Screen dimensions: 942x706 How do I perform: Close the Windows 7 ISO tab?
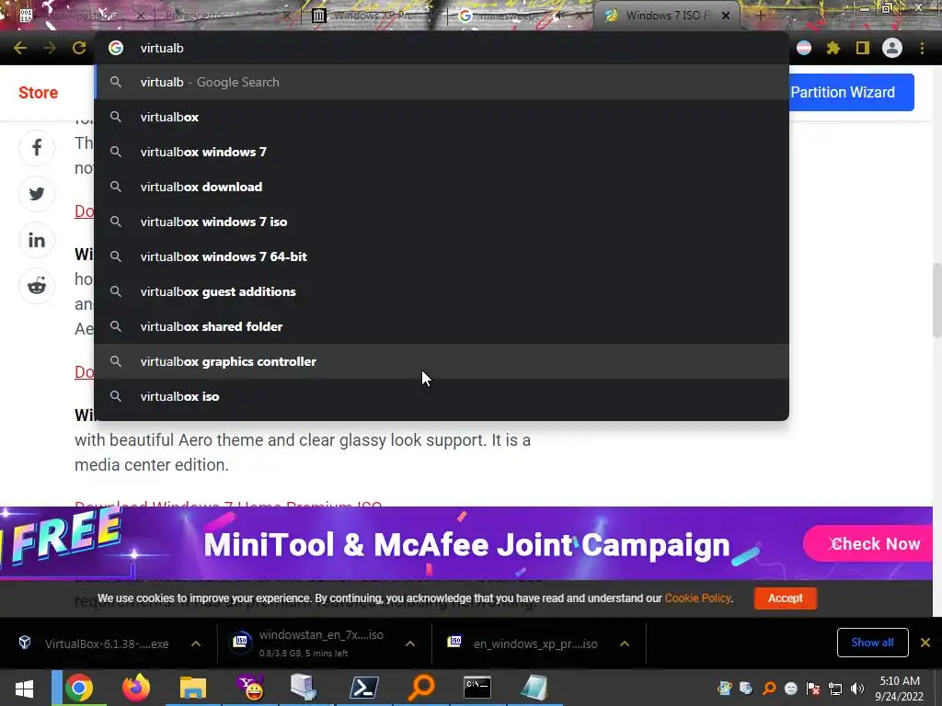726,16
